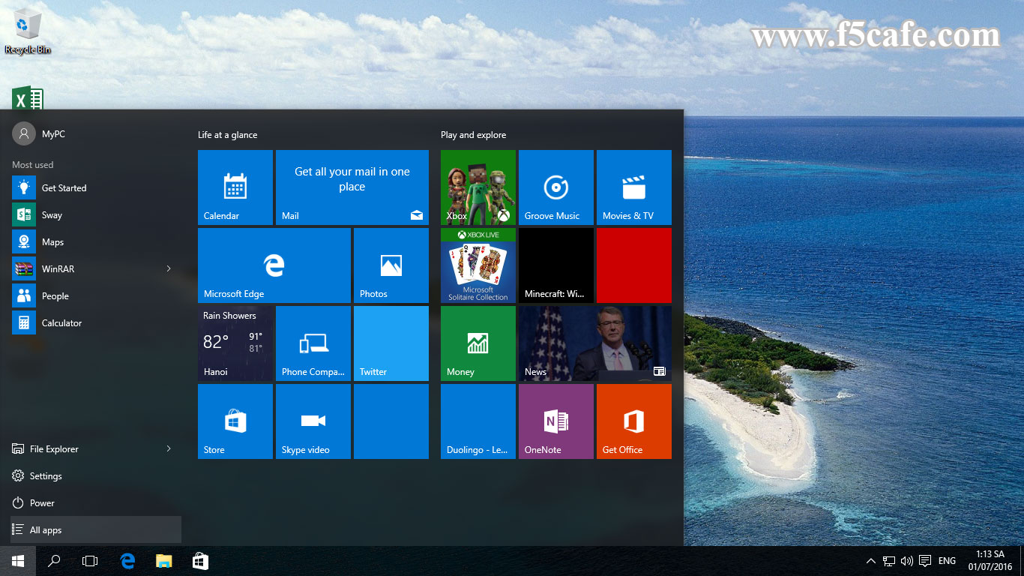This screenshot has width=1024, height=576.
Task: Launch Movies & TV
Action: click(x=633, y=187)
